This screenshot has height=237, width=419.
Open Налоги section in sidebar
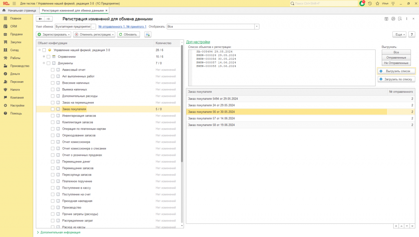[x=15, y=89]
